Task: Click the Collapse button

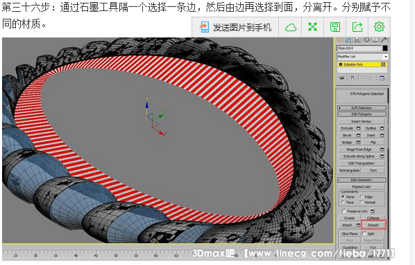Action: (373, 219)
